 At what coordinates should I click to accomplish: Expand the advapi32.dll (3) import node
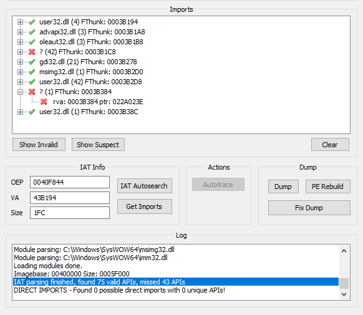pyautogui.click(x=20, y=32)
